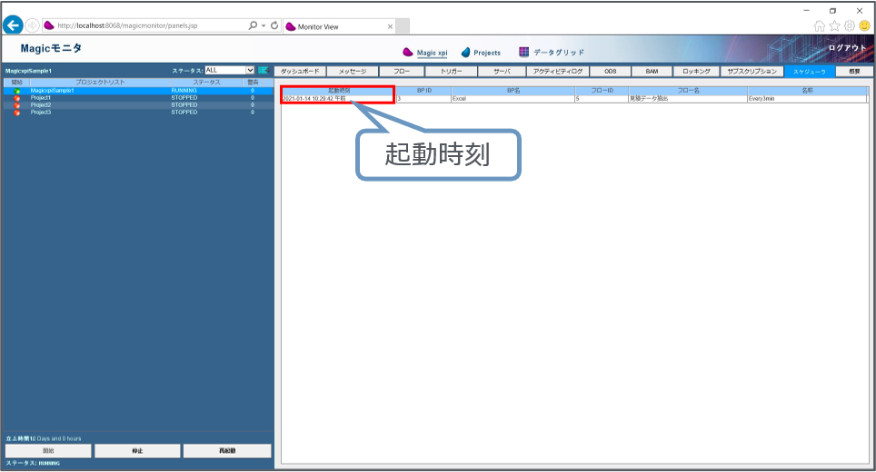Open the ステータス ALL dropdown
The image size is (876, 472).
[230, 70]
